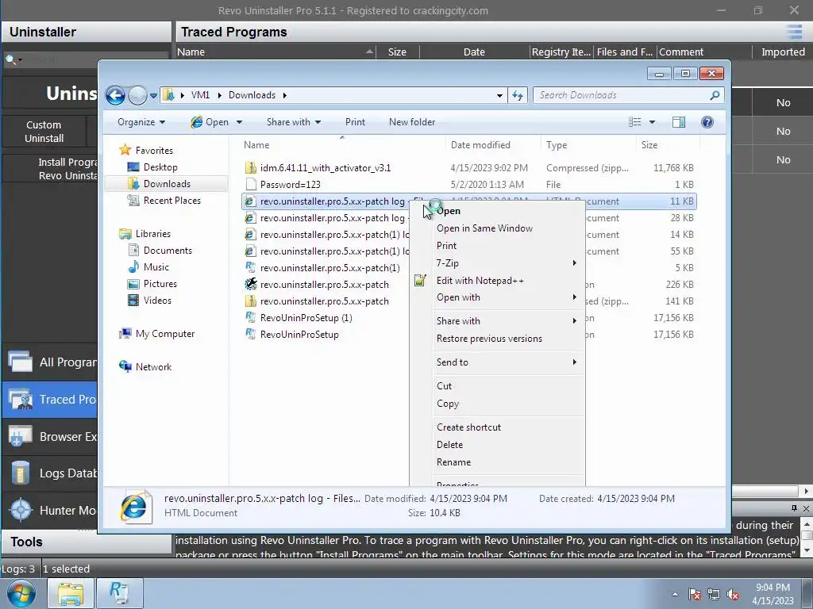813x609 pixels.
Task: Open the Documents library
Action: coord(168,251)
